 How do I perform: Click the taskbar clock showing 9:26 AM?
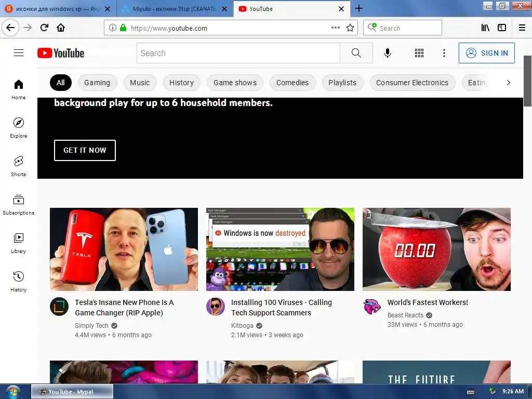(x=513, y=391)
